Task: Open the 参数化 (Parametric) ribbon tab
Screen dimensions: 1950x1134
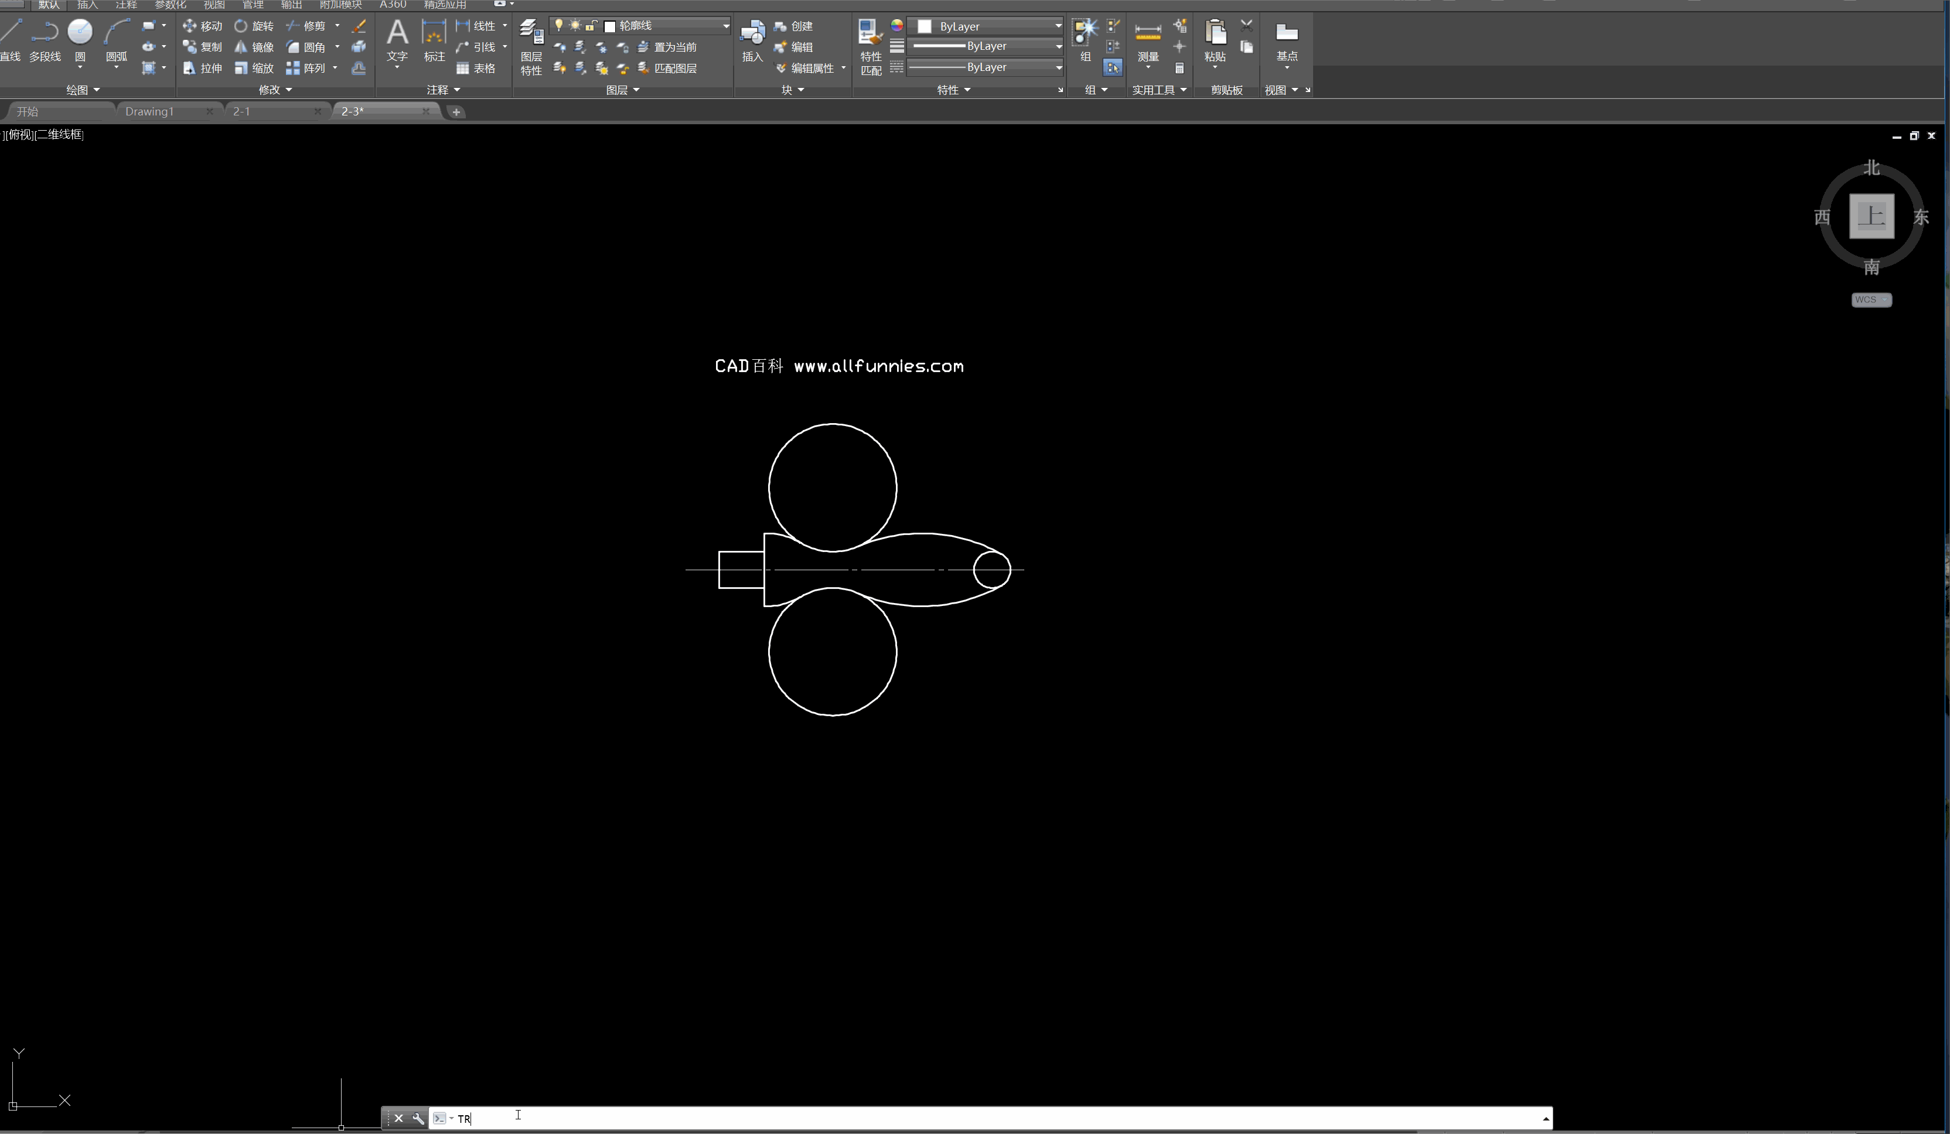Action: tap(171, 5)
